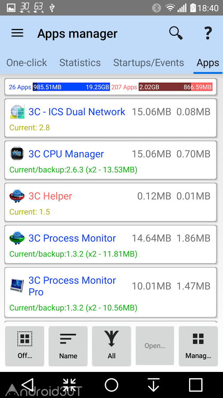Expand the Manag... options menu
Image resolution: width=223 pixels, height=398 pixels.
point(198,346)
